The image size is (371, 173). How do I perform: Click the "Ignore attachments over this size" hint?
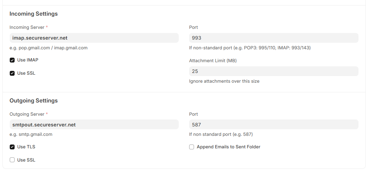pos(224,81)
